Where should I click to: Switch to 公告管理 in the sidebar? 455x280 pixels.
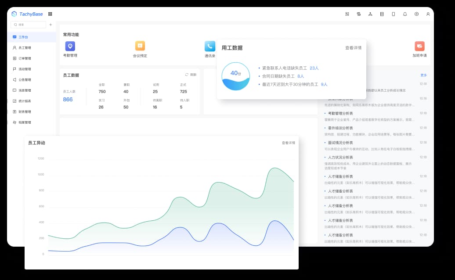pos(25,80)
